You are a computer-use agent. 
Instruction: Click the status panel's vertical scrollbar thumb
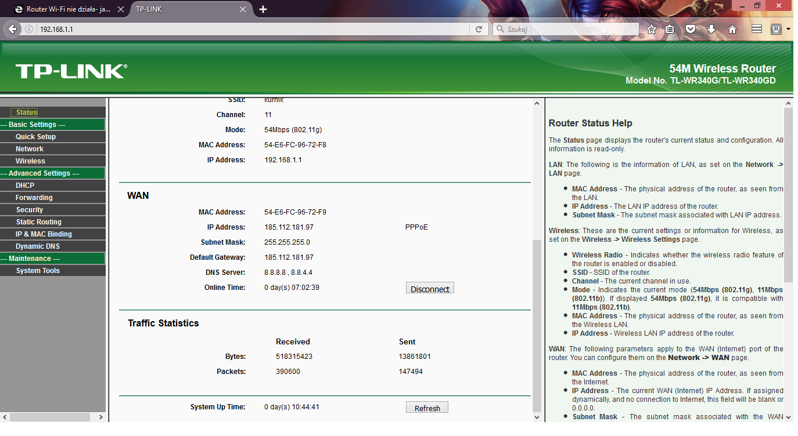tap(537, 325)
